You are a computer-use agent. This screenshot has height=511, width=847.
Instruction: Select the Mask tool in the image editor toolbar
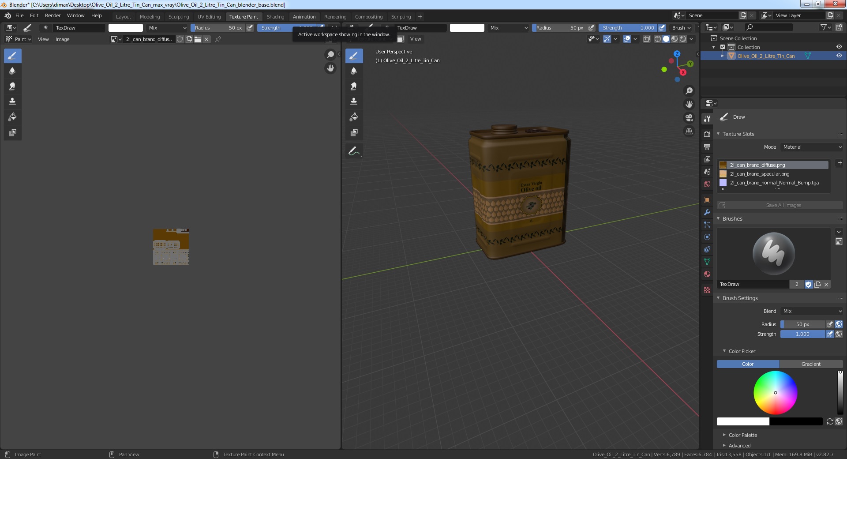click(x=12, y=132)
